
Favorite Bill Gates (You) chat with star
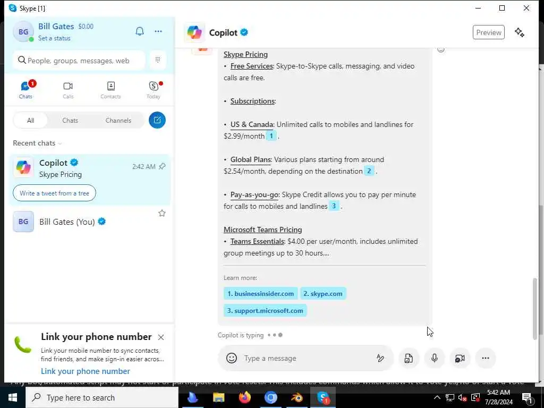[161, 213]
